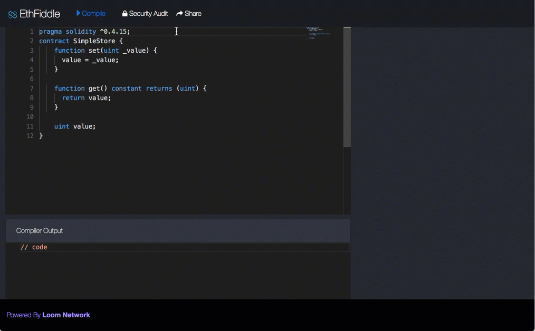Image resolution: width=535 pixels, height=331 pixels.
Task: Click closing brace on line 9
Action: coord(56,108)
